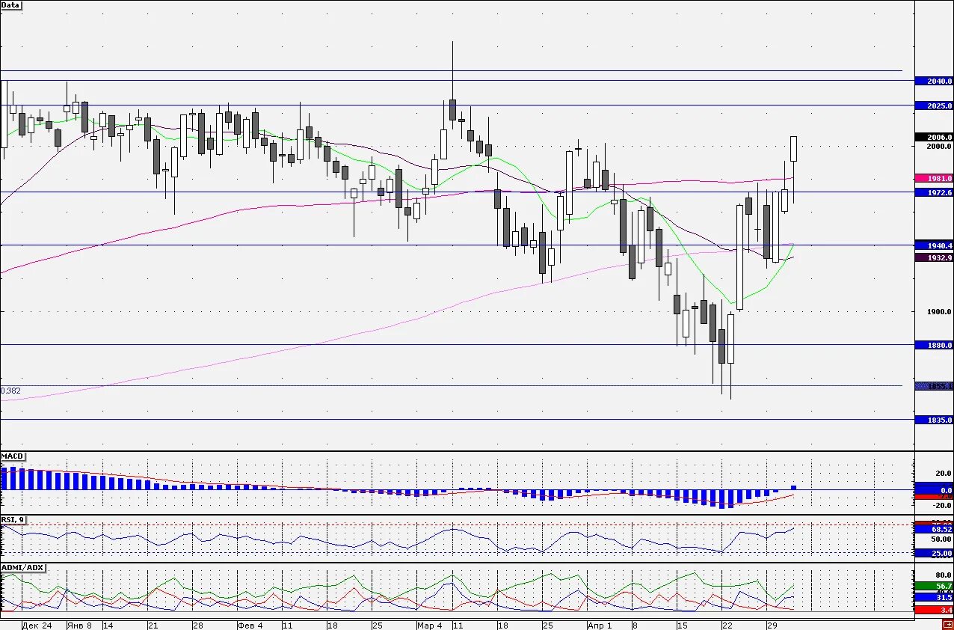954x630 pixels.
Task: Click the 1981.0 moving average tag
Action: pos(934,179)
